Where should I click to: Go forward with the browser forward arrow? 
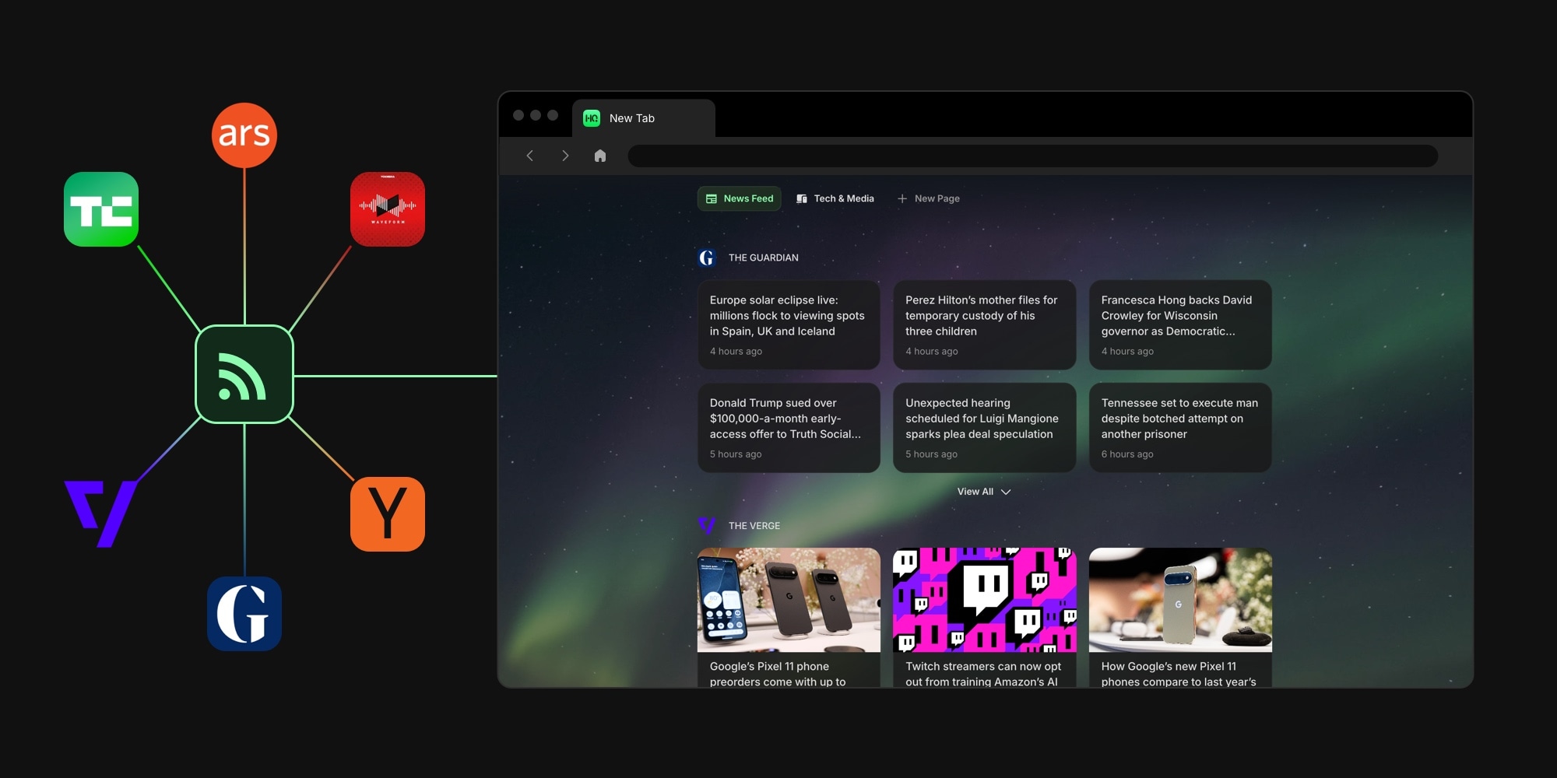pos(565,156)
